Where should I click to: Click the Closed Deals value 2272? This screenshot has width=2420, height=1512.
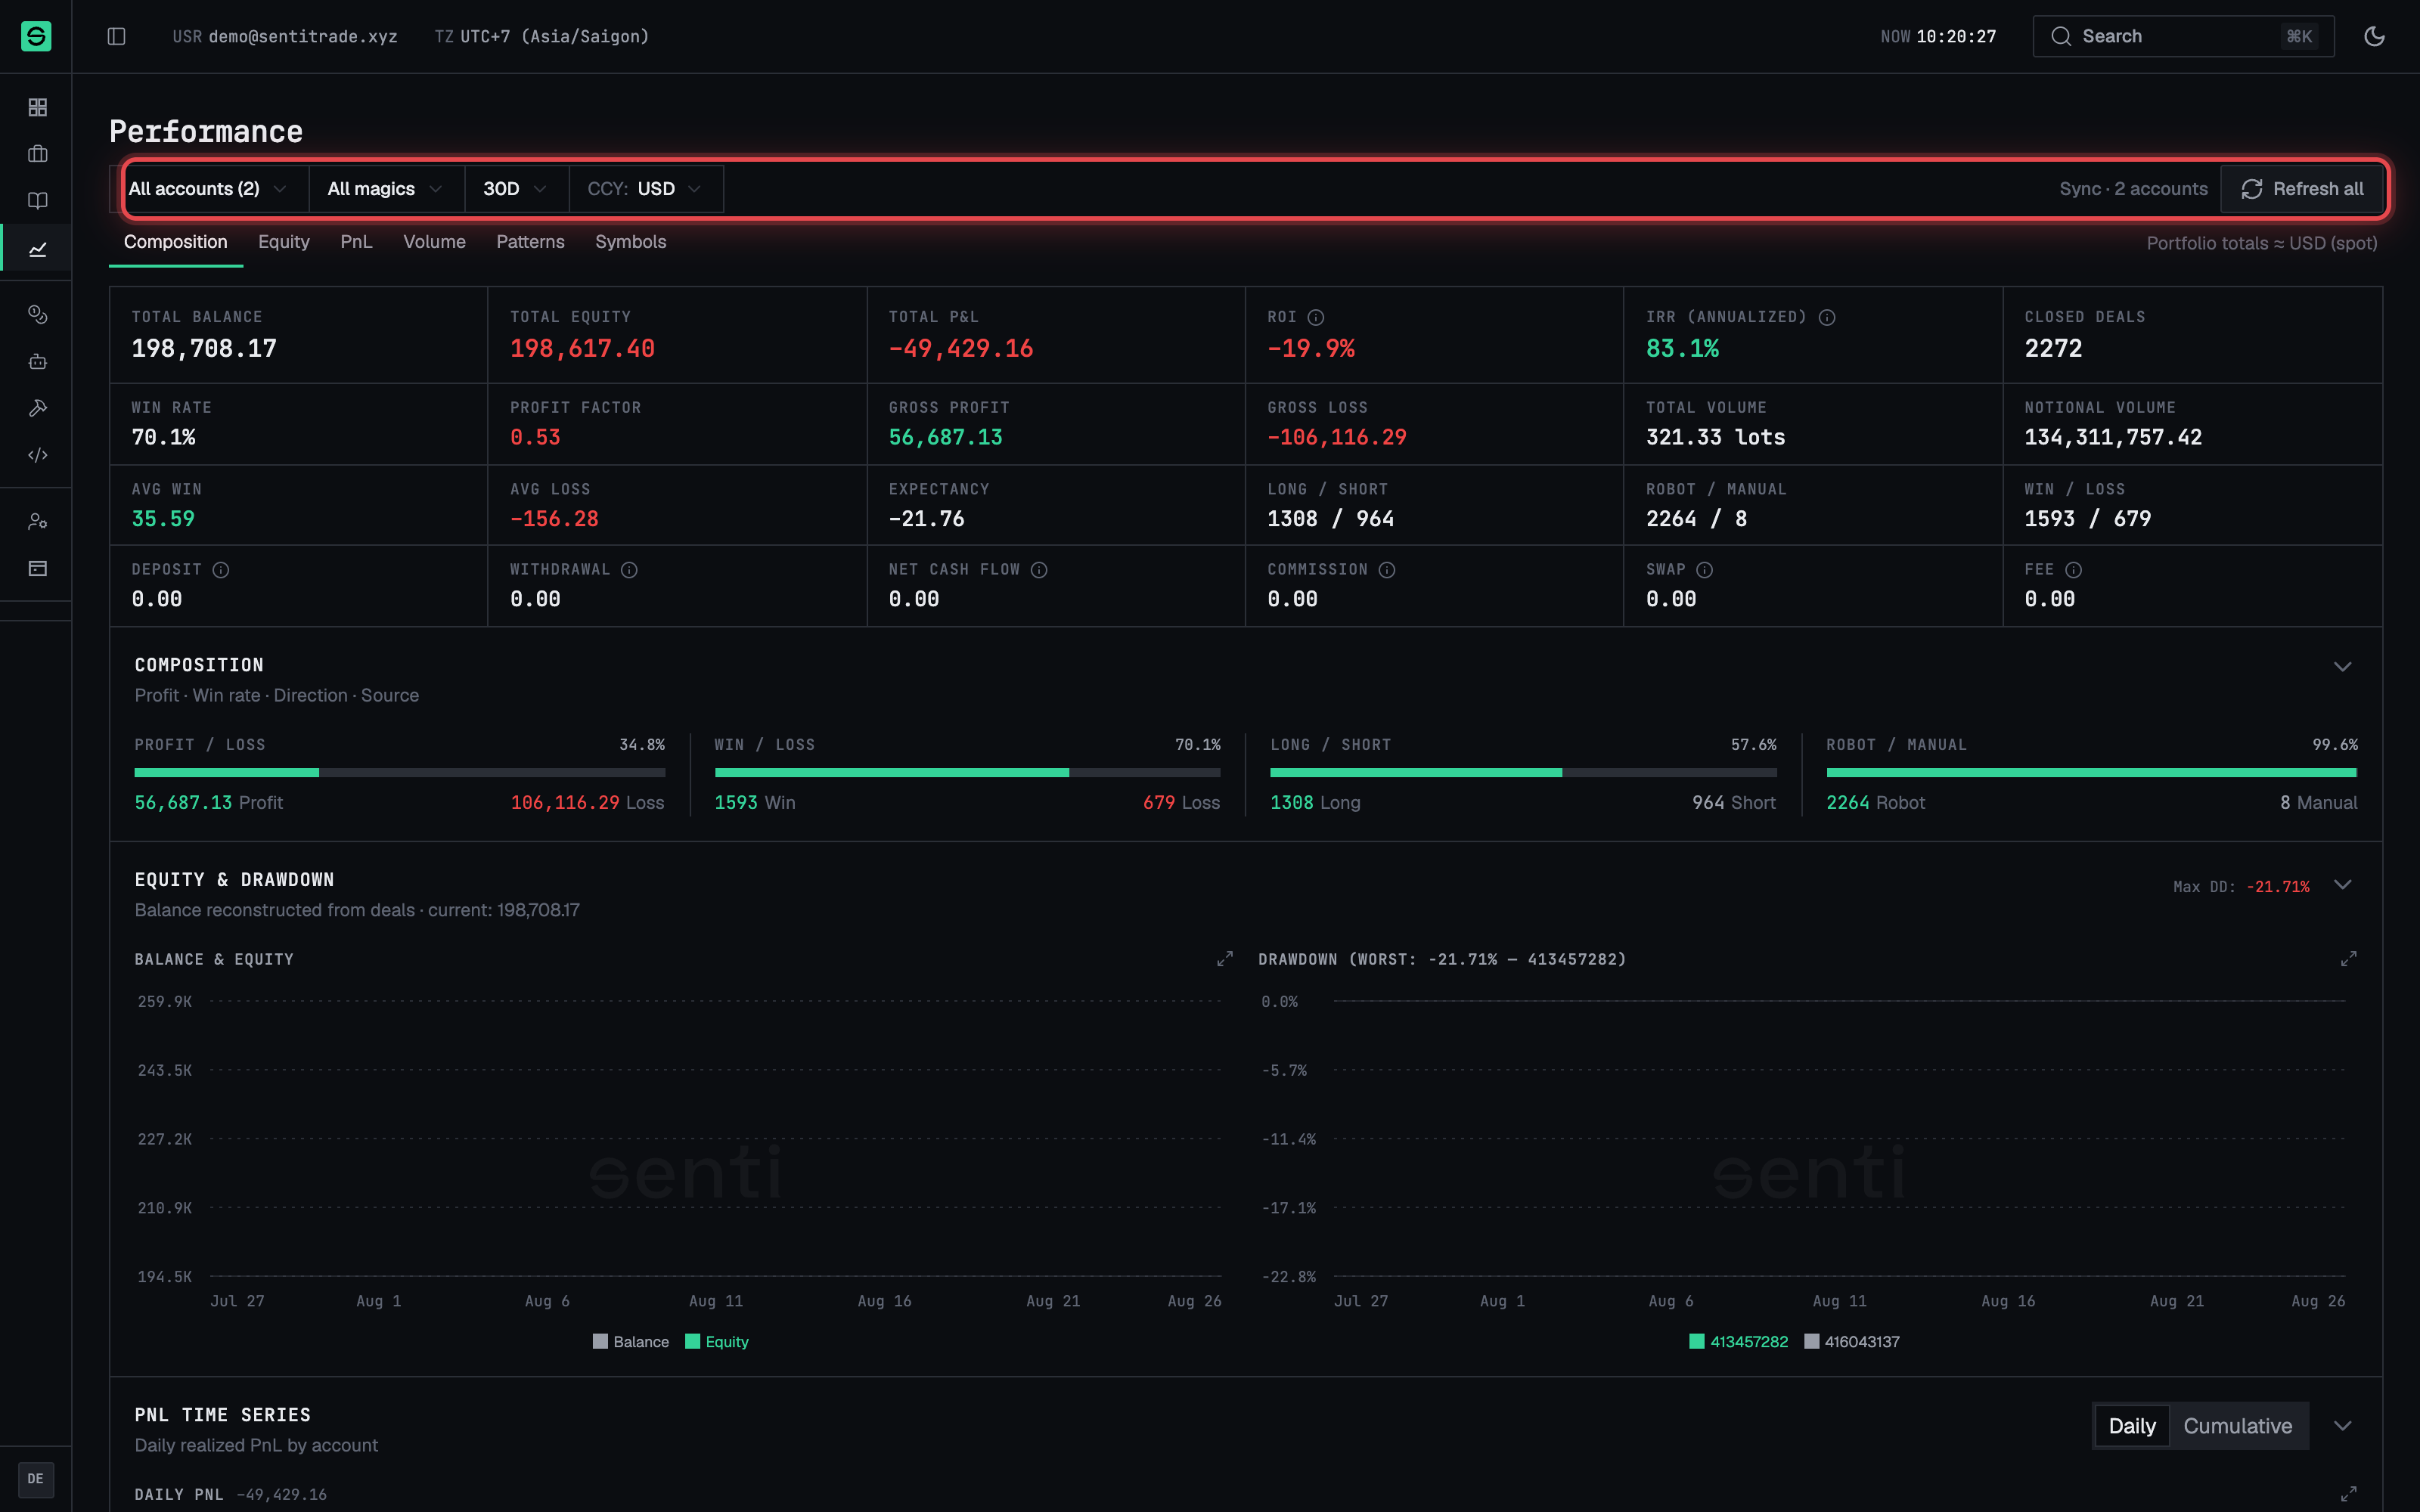coord(2053,349)
